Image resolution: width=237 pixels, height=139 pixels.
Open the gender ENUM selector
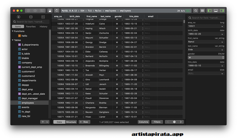coord(206,58)
